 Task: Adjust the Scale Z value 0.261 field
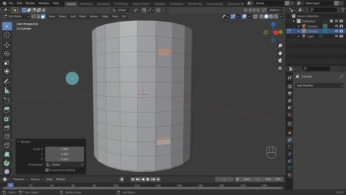pyautogui.click(x=65, y=159)
